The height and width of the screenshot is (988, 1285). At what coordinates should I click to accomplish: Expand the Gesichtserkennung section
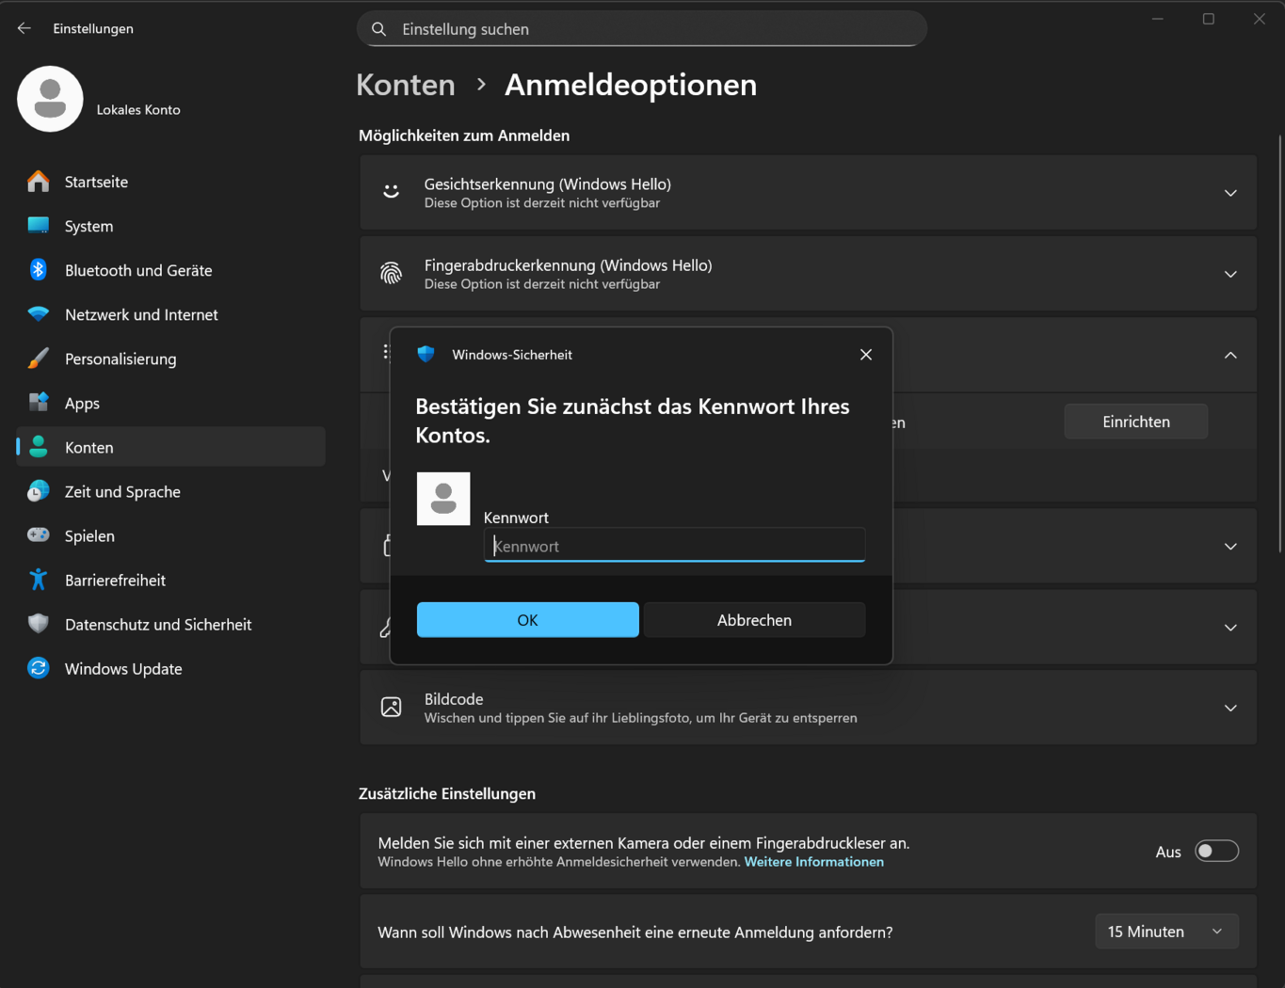[1230, 193]
